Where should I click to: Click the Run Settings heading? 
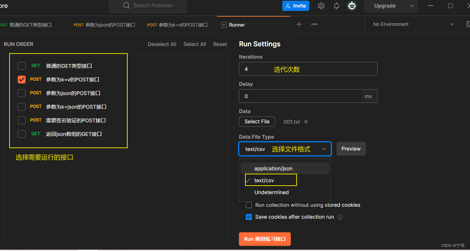click(x=260, y=44)
